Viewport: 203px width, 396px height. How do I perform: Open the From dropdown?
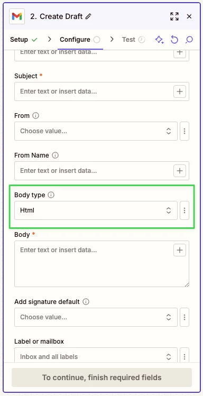[x=96, y=131]
